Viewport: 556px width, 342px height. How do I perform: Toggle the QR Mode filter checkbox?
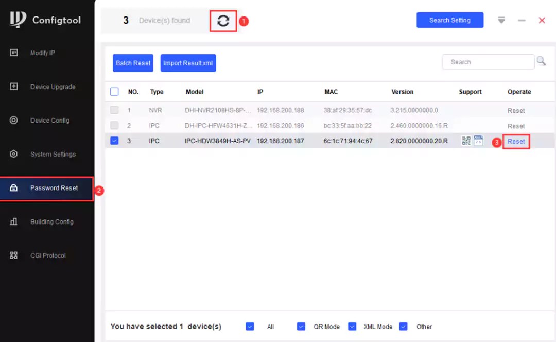[301, 327]
